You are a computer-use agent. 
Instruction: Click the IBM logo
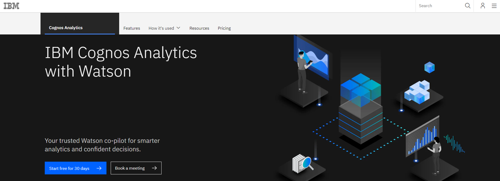[11, 6]
